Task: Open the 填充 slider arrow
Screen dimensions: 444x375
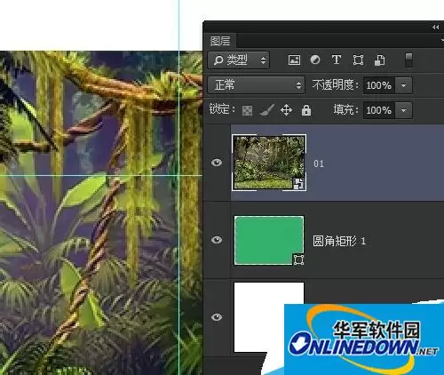Action: [x=403, y=110]
